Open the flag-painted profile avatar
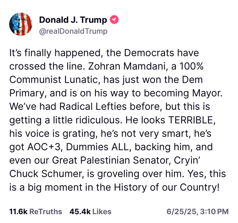 click(x=21, y=24)
